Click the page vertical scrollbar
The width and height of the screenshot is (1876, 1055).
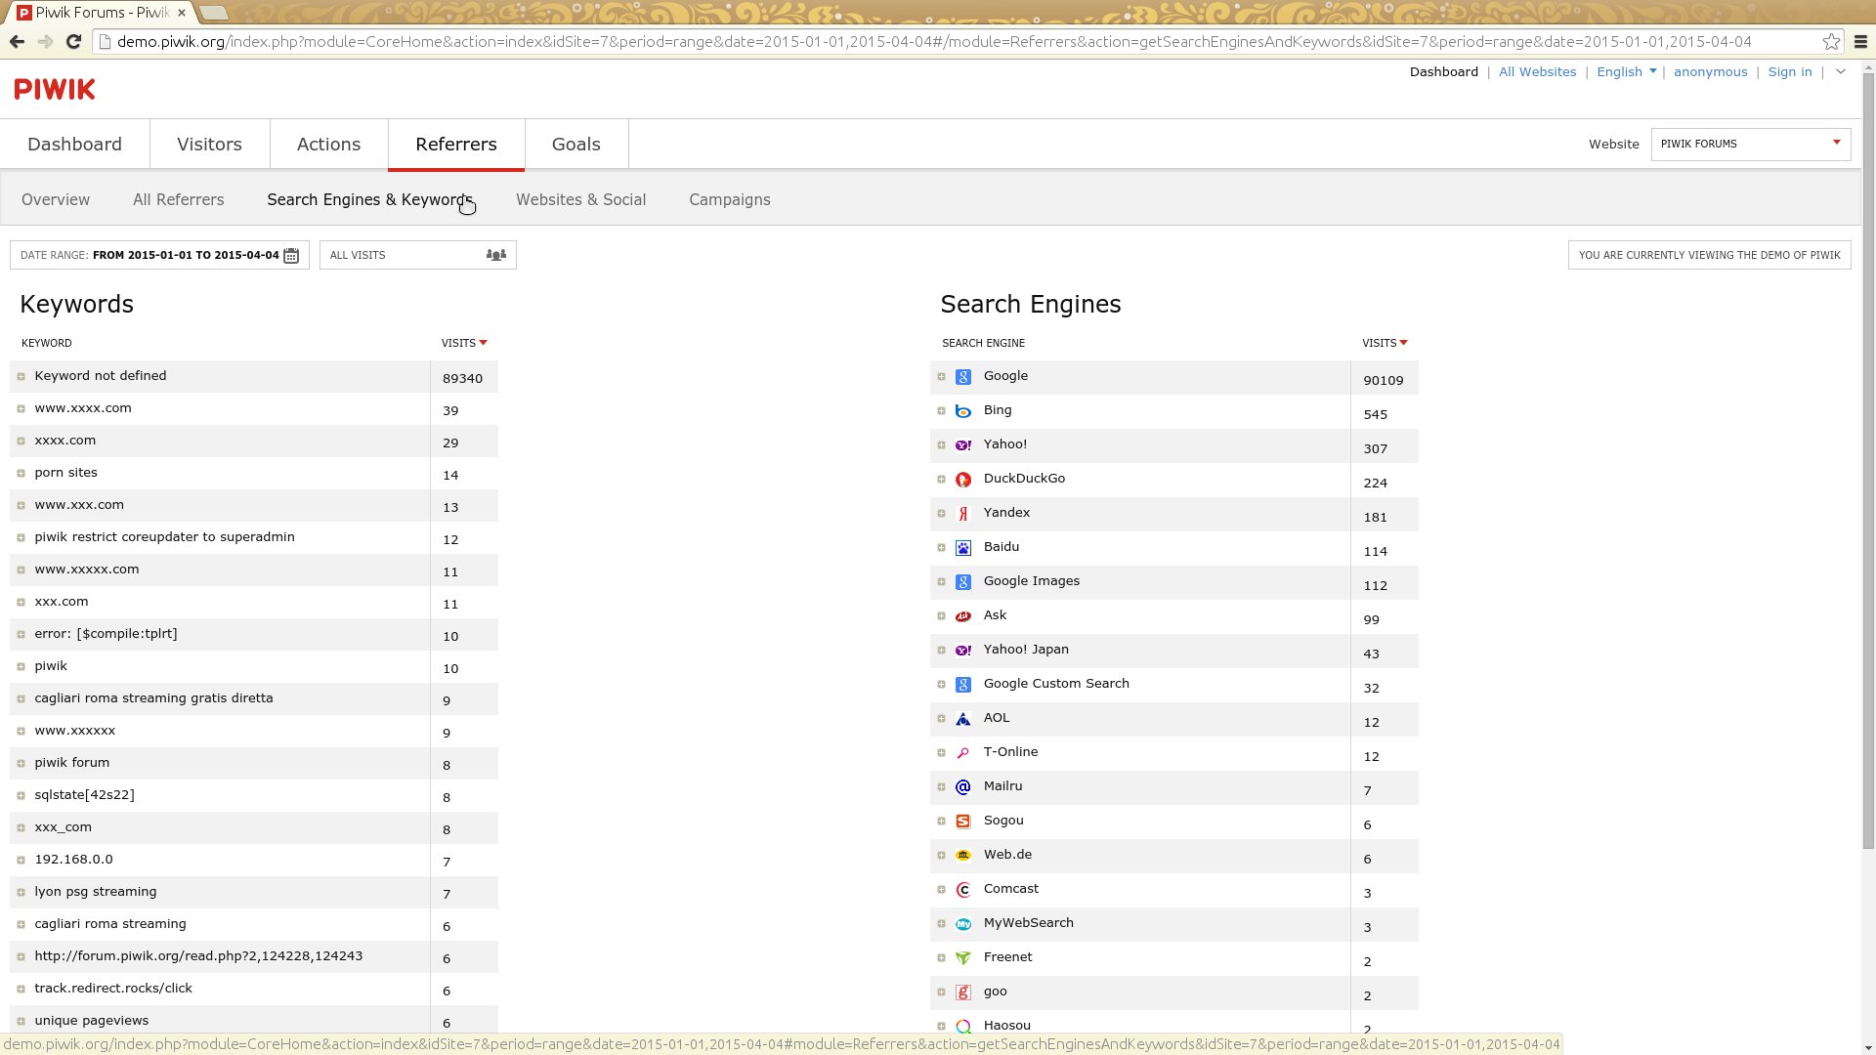click(1867, 459)
